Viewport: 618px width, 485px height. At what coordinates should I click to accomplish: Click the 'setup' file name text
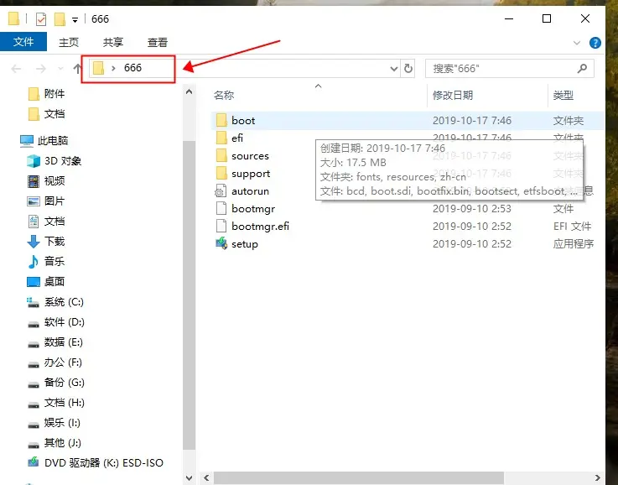point(245,244)
